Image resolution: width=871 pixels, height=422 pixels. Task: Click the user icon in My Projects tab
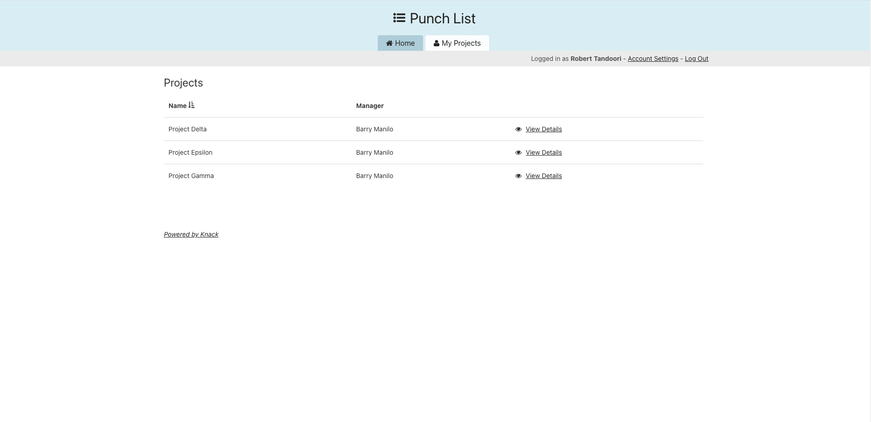(x=436, y=43)
